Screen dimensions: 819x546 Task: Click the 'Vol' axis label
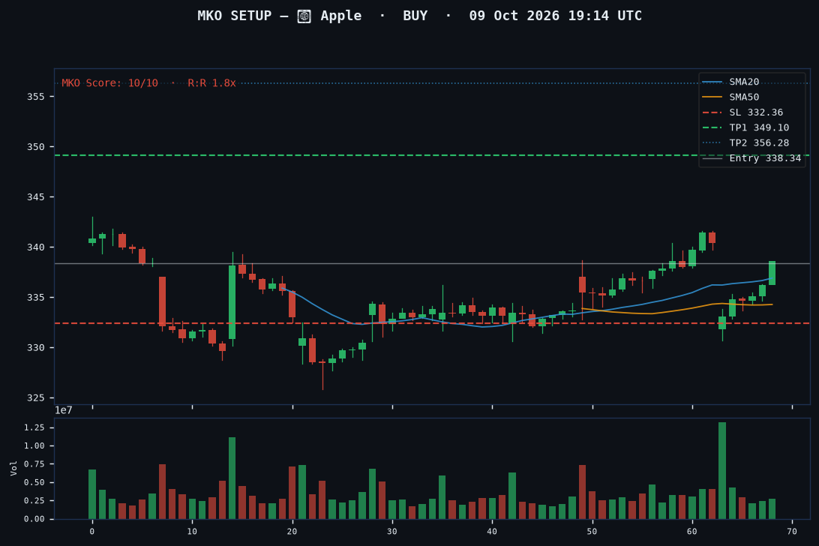(x=13, y=468)
